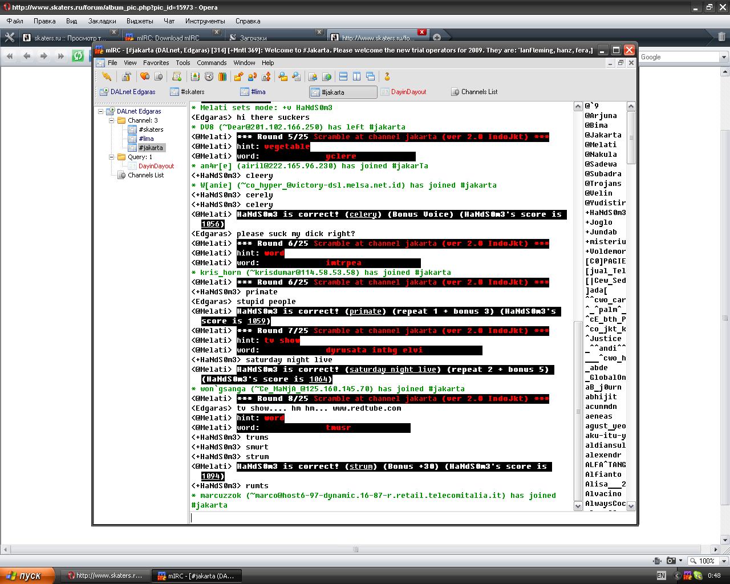Open the Timer clock icon in toolbar

pos(209,76)
